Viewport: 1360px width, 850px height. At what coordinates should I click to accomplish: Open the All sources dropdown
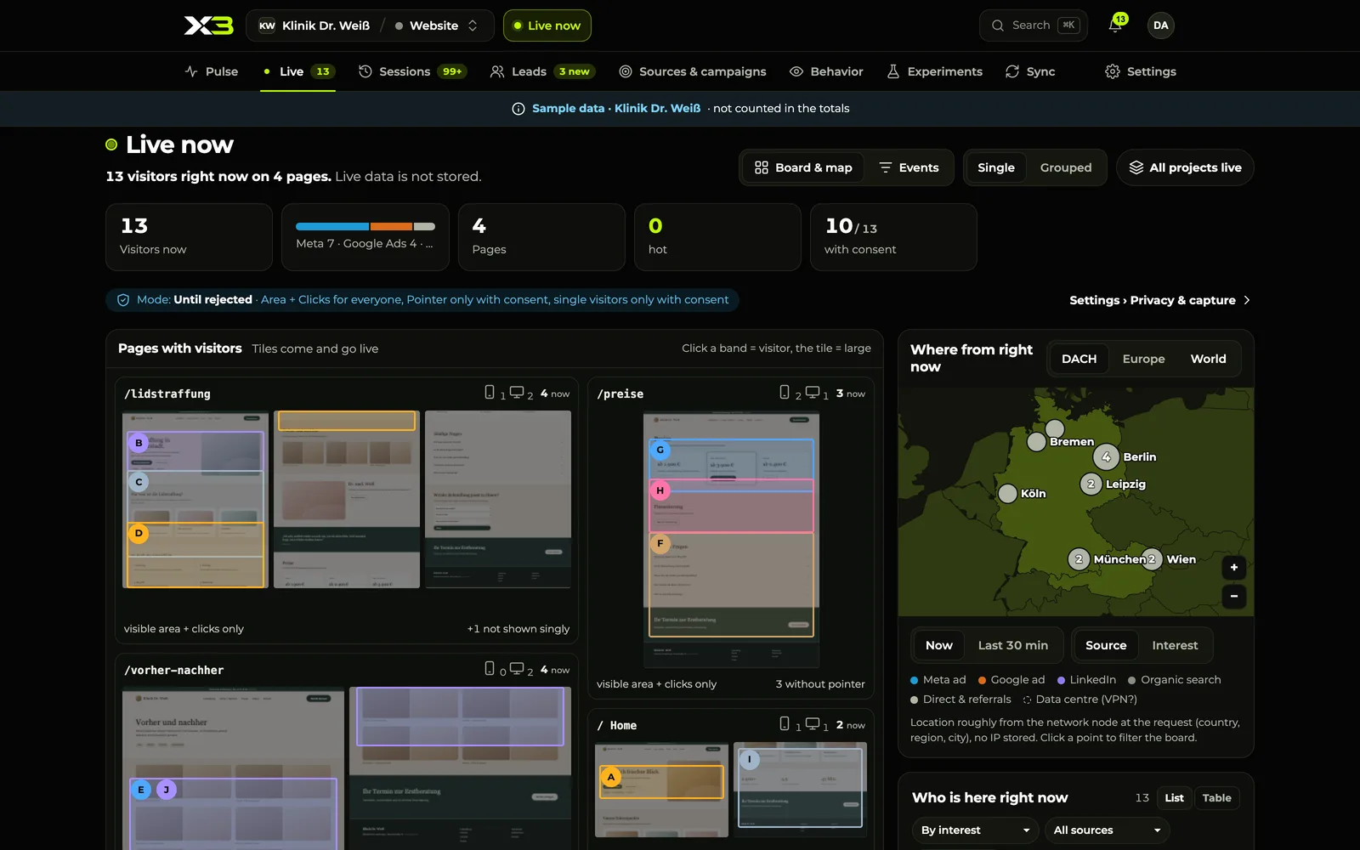point(1108,830)
